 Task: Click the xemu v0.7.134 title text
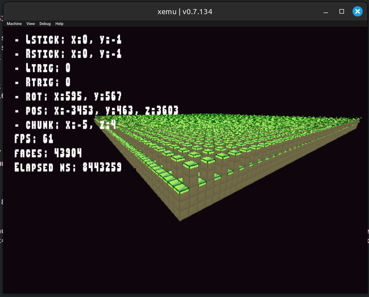(185, 12)
